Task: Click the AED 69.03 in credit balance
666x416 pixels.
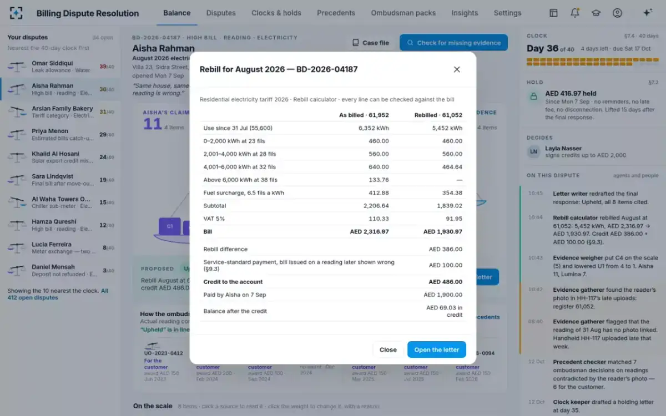Action: (x=444, y=311)
